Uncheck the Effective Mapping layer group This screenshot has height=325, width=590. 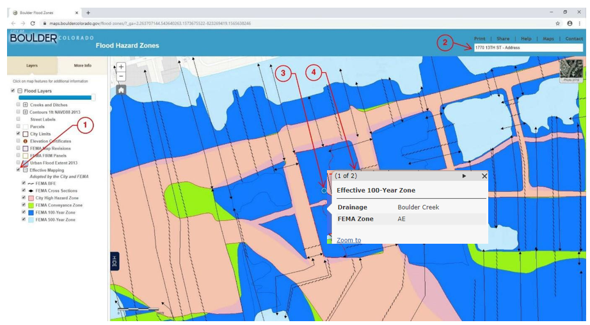[x=18, y=170]
